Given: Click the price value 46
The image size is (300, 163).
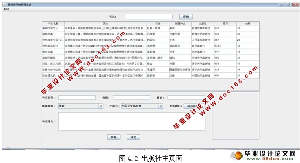Looking at the screenshot, I should pyautogui.click(x=248, y=46).
